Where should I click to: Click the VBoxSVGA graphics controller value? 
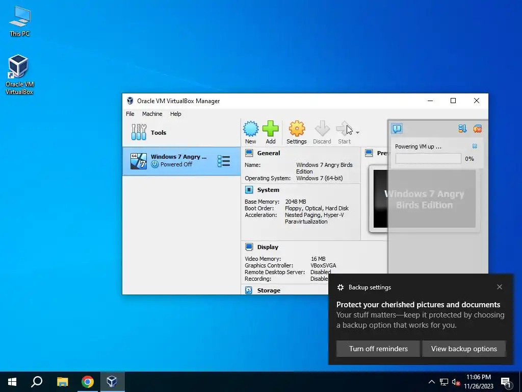[x=323, y=265]
